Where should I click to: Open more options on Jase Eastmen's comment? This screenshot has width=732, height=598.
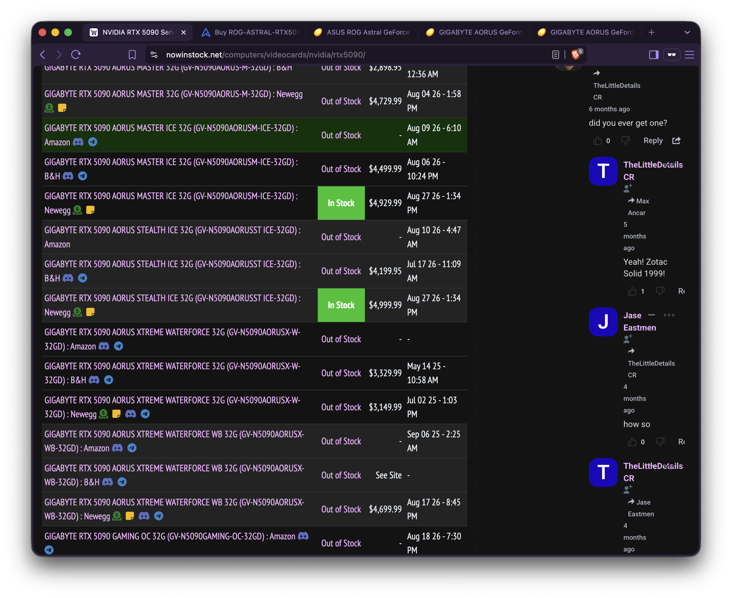pyautogui.click(x=669, y=315)
